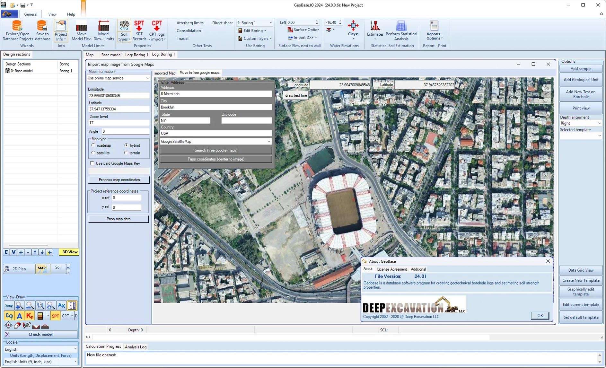
Task: Click Search (free google maps) button
Action: coord(216,151)
